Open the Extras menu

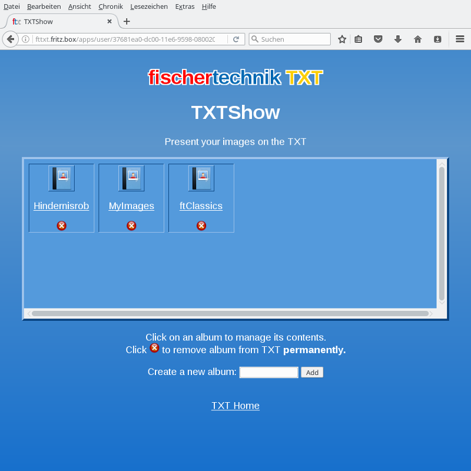coord(185,6)
